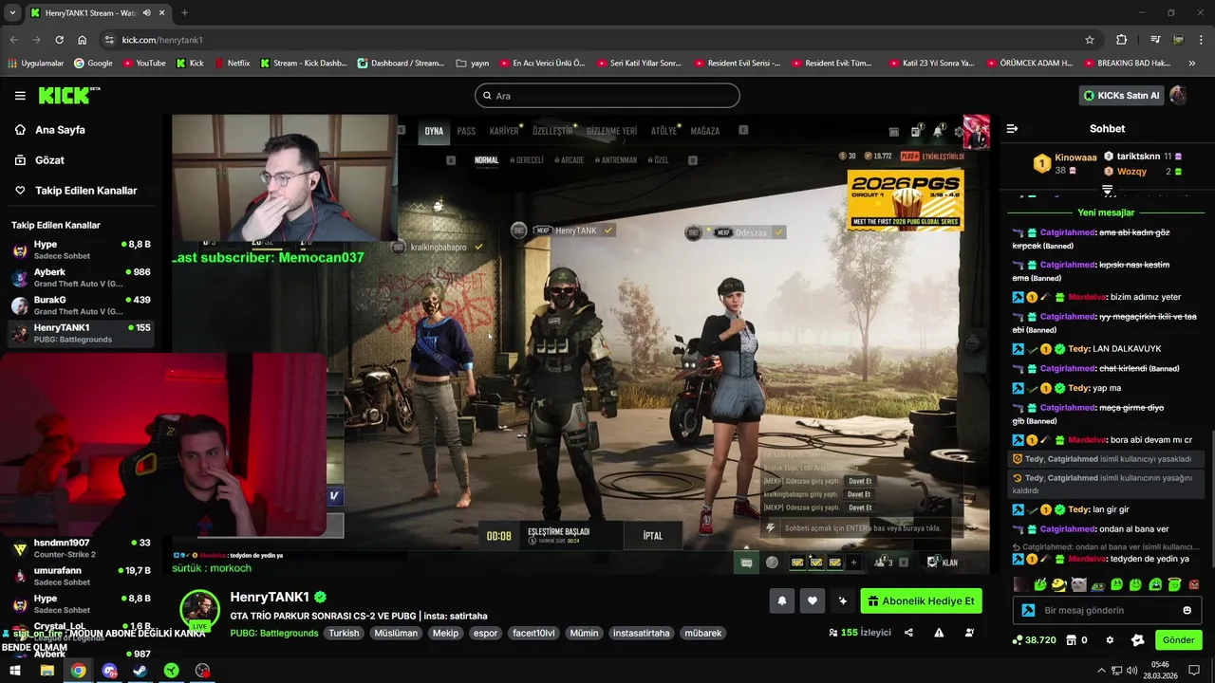Open PUBG: Battlegrounds category link
The image size is (1215, 683).
tap(274, 633)
